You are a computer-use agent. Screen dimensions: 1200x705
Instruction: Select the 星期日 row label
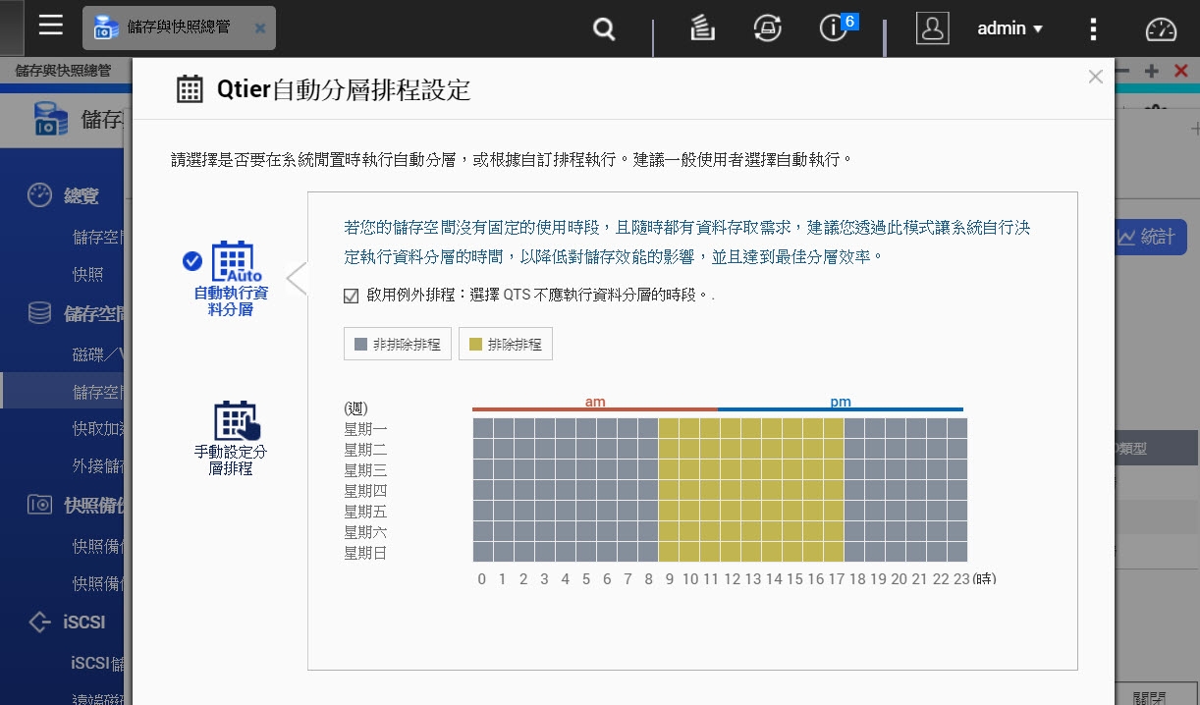pos(365,553)
